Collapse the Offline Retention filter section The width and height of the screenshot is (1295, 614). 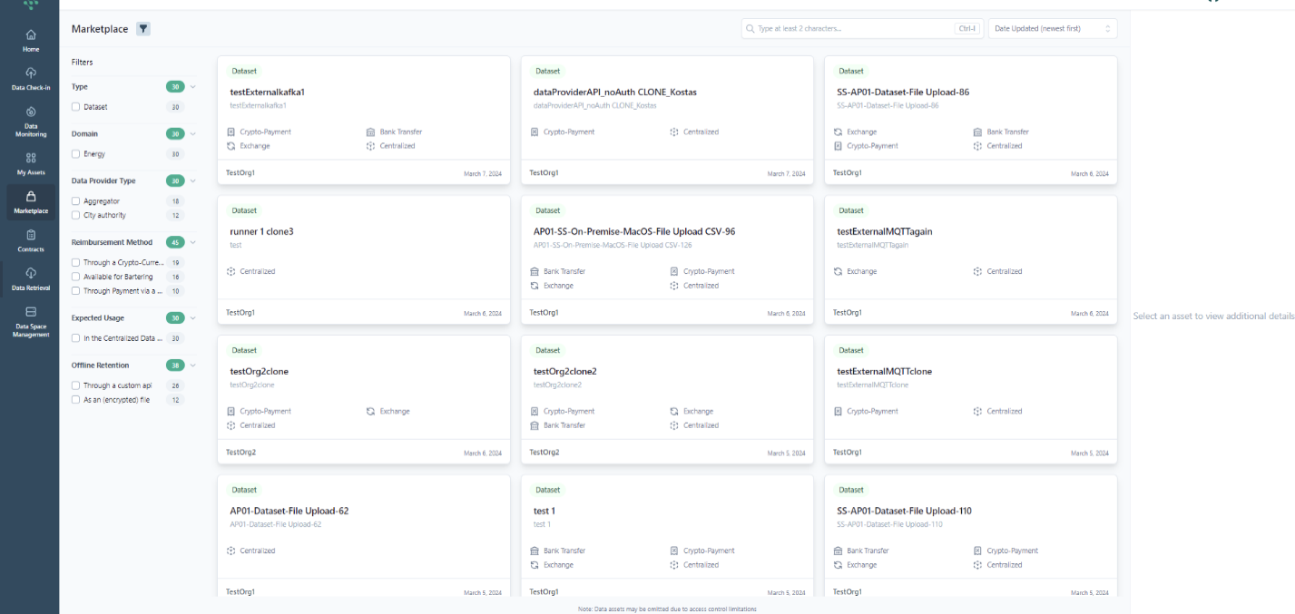point(193,365)
